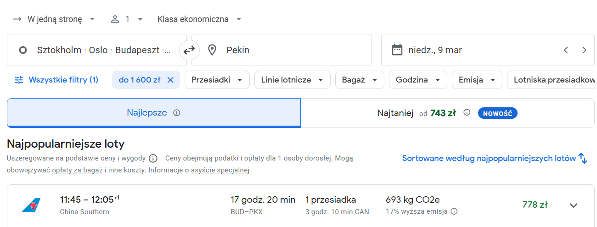Screen dimensions: 597x227
Task: Expand the China Southern flight details
Action: [x=574, y=205]
